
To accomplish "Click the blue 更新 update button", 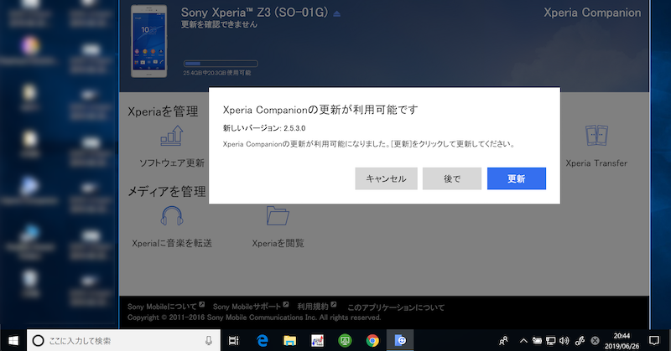I will click(517, 178).
